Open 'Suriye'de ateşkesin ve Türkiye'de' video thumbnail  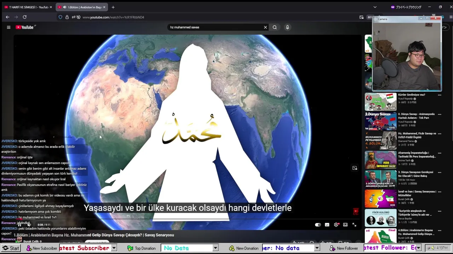coord(381,218)
